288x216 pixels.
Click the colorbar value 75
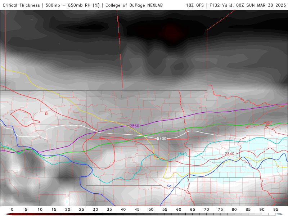(220, 210)
